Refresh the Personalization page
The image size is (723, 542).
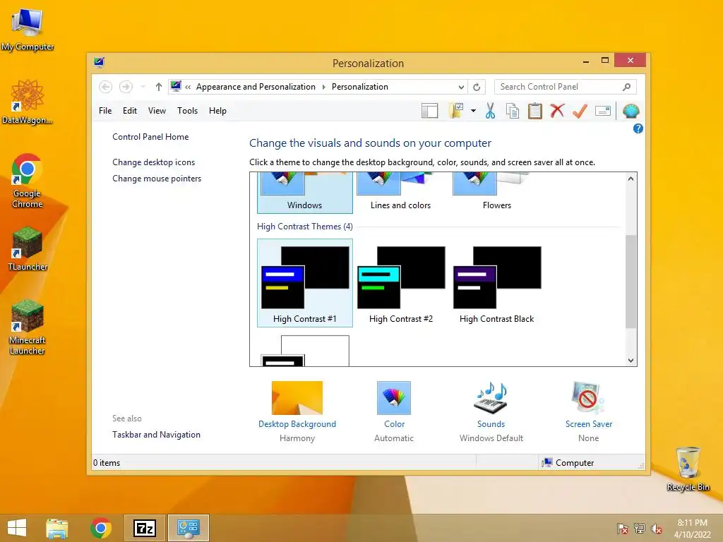pyautogui.click(x=477, y=87)
